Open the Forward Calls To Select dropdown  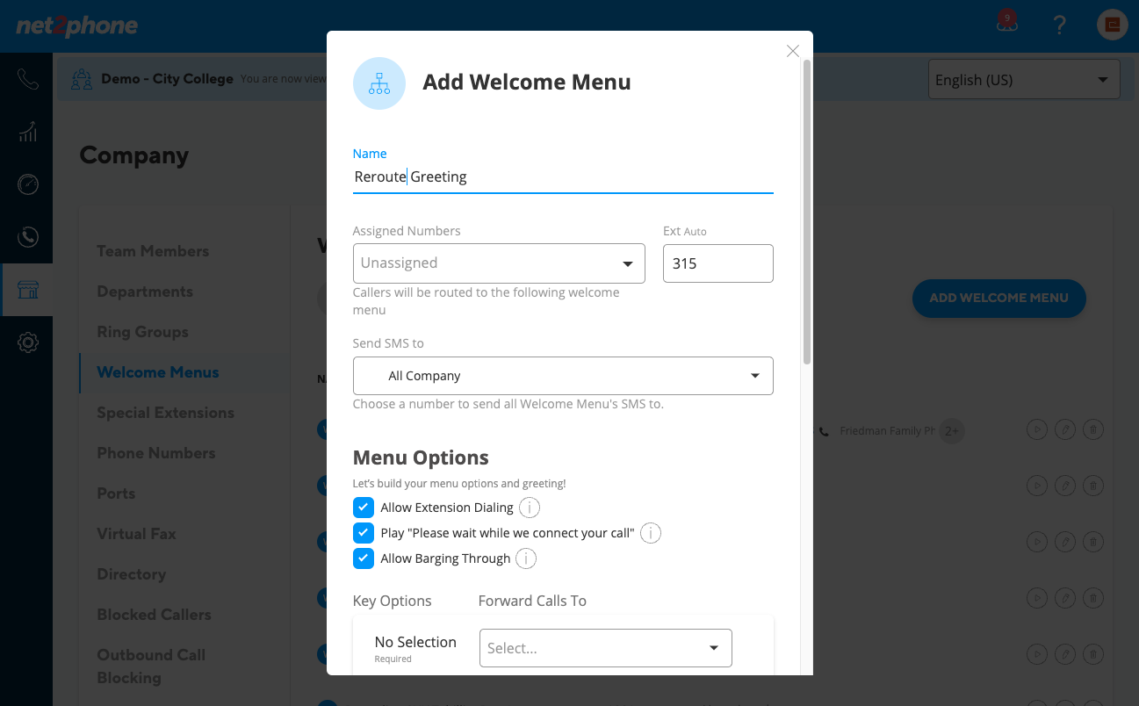coord(606,648)
